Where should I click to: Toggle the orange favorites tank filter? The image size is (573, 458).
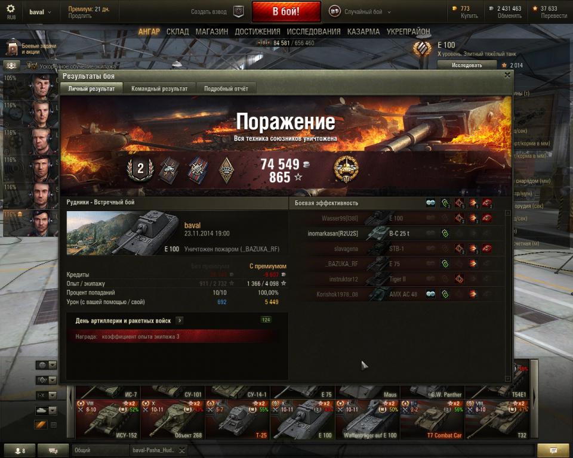click(x=41, y=425)
